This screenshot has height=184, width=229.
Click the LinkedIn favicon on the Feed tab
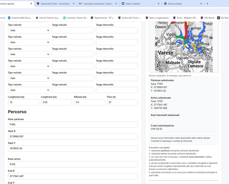[123, 4]
